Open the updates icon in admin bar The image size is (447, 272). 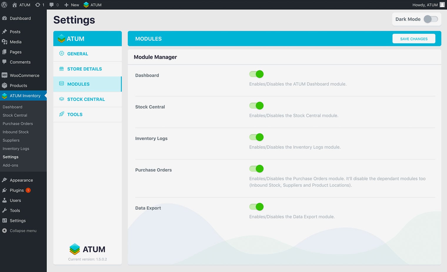(x=38, y=5)
